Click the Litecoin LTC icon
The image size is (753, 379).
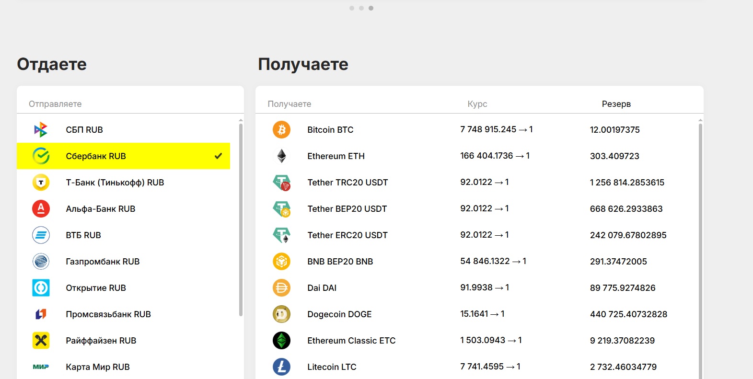click(281, 367)
